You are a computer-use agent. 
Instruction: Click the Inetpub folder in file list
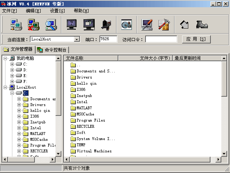tap(81, 96)
